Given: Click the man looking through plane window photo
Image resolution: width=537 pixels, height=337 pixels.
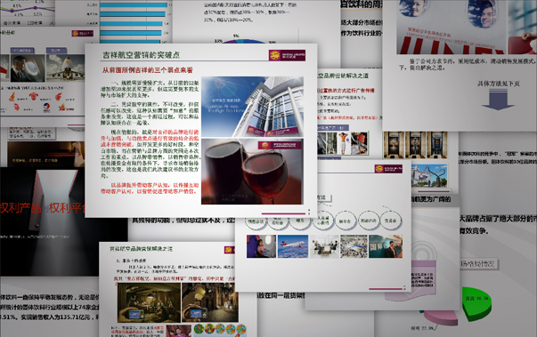Looking at the screenshot, I should 28,68.
